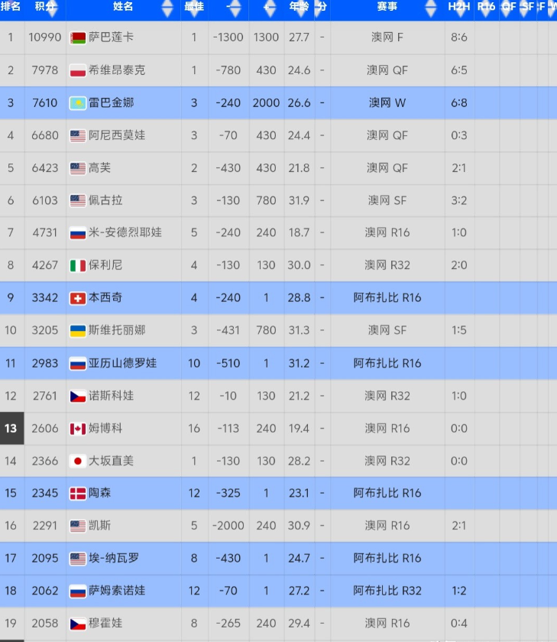Click the age 18.7 for 米-安德烈耶娃
Viewport: 557px width, 642px height.
pyautogui.click(x=300, y=232)
